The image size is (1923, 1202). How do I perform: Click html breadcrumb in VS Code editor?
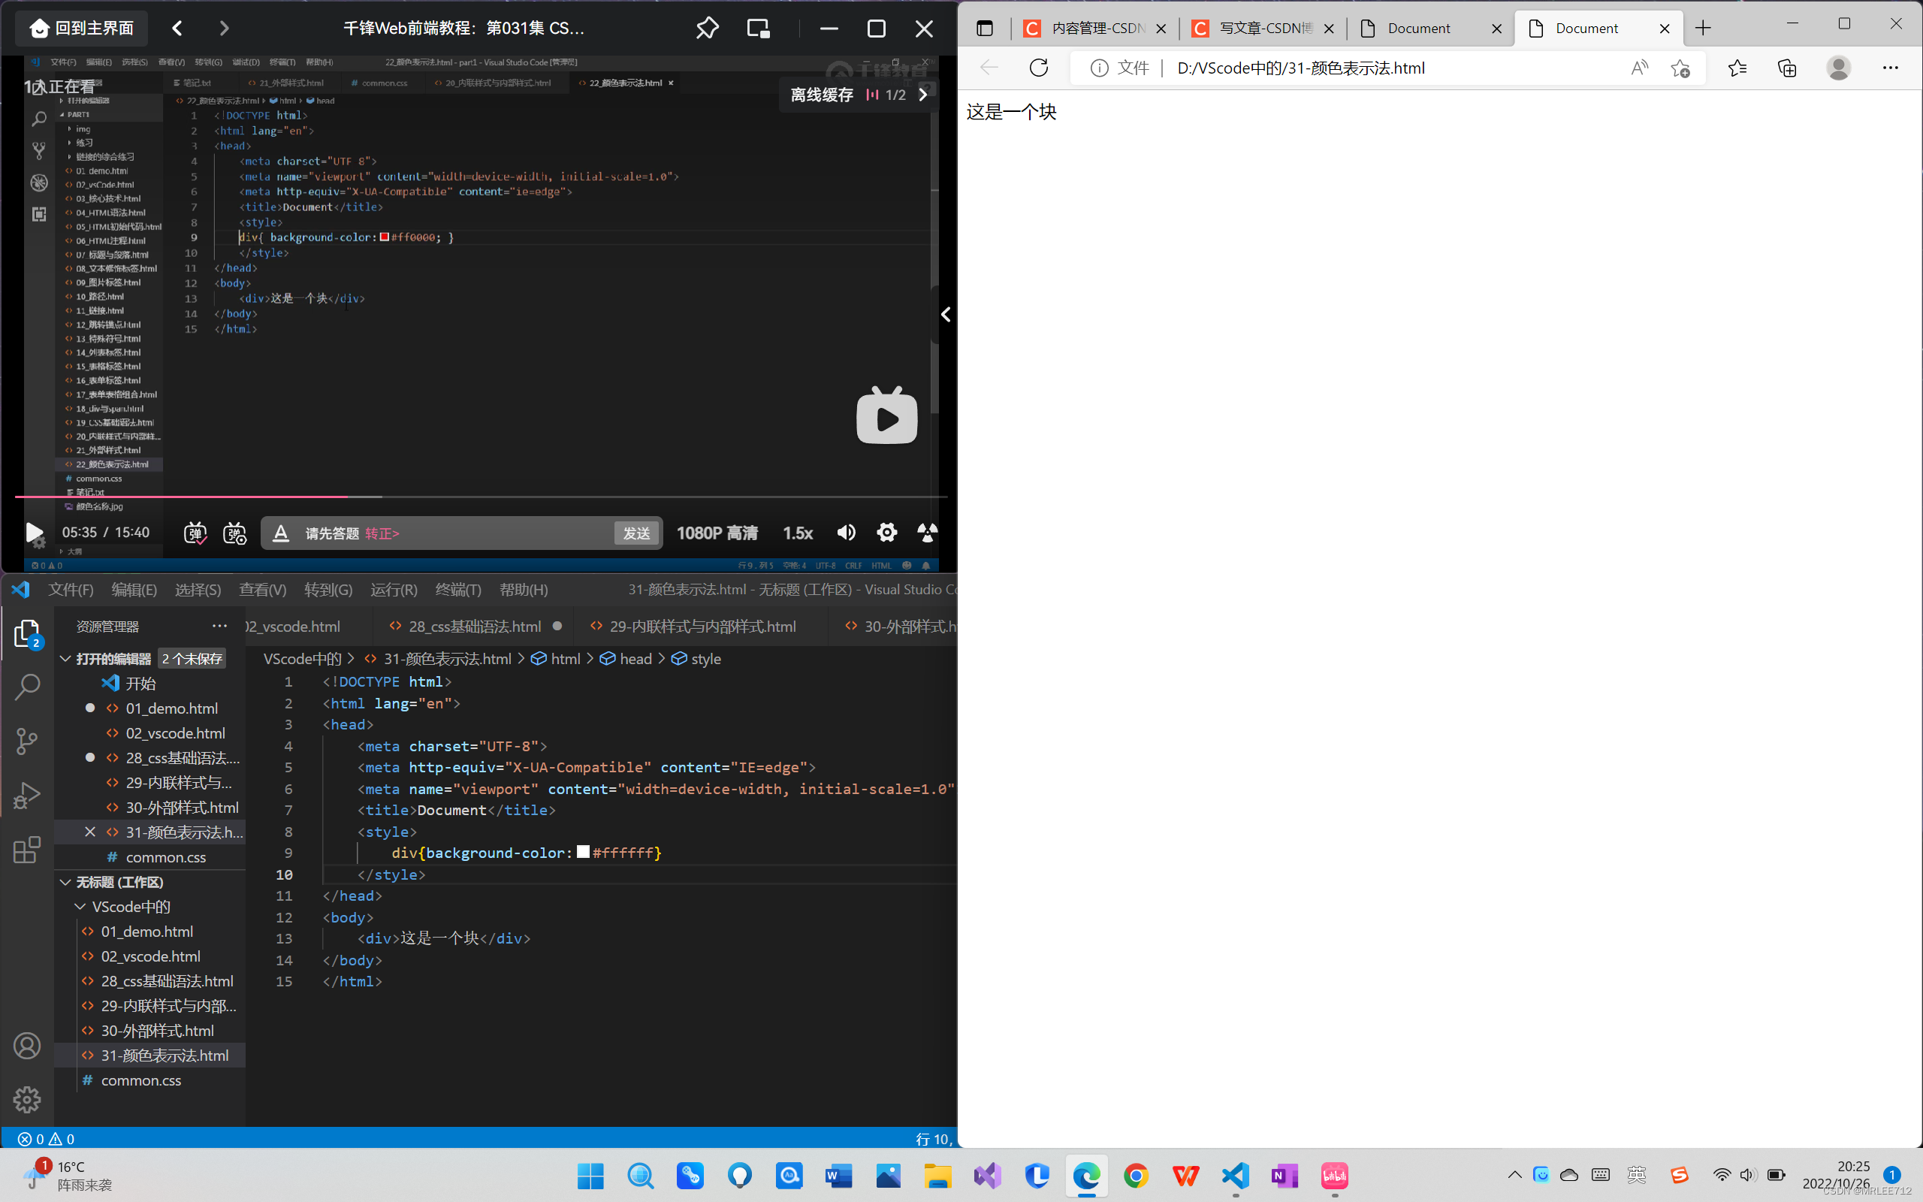(556, 659)
